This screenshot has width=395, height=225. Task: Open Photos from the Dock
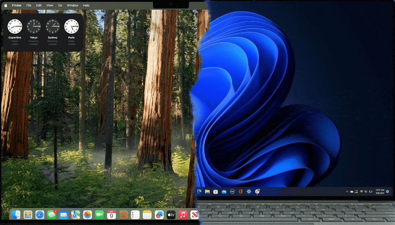(x=87, y=215)
